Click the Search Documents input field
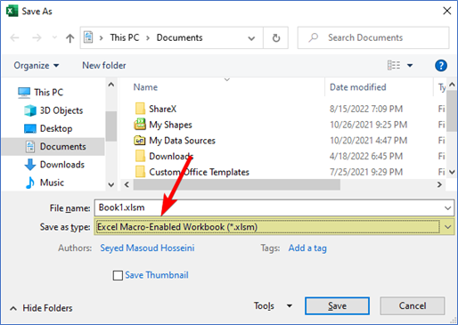The width and height of the screenshot is (458, 325). (x=373, y=37)
